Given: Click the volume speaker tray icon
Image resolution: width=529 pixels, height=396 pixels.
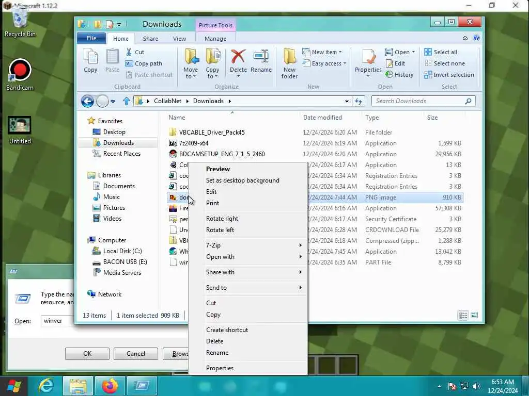Looking at the screenshot, I should 477,386.
